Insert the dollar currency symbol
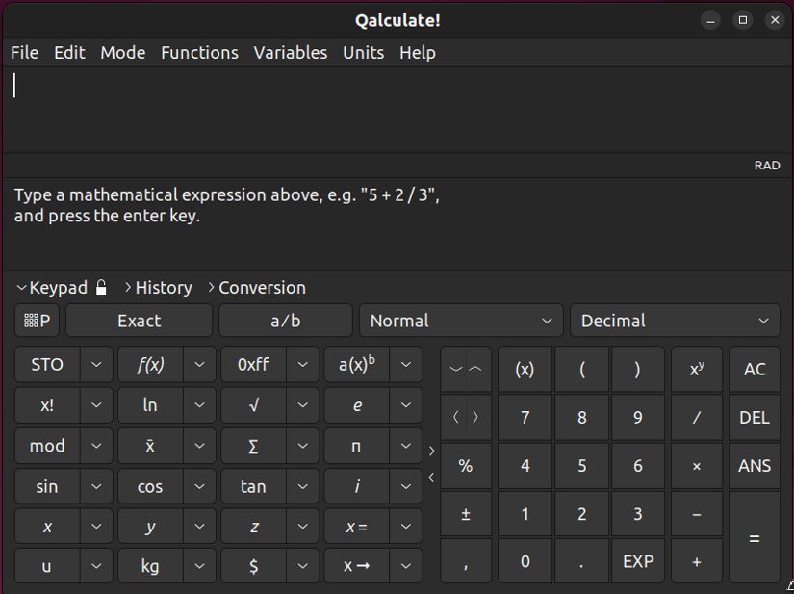Screen dimensions: 794x594 253,566
